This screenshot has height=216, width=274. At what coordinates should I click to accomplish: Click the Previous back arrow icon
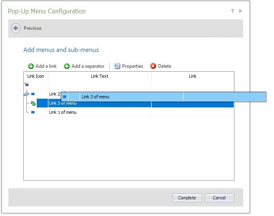pos(16,28)
